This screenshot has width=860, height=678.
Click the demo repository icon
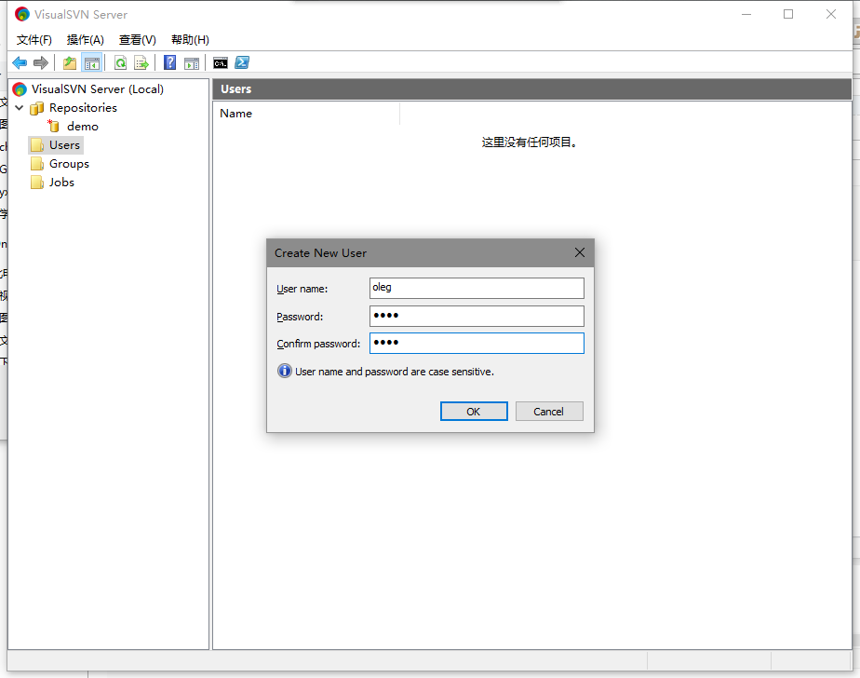pos(53,126)
